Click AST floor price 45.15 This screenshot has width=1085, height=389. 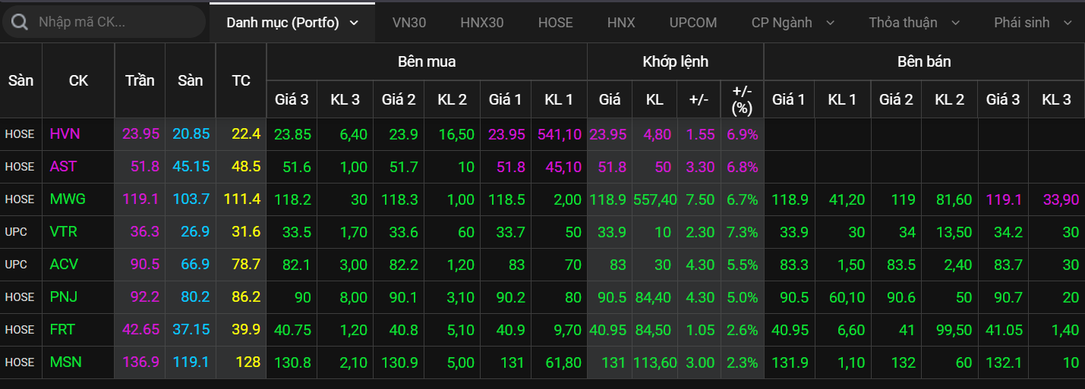click(191, 167)
